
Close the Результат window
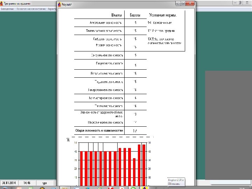pos(190,3)
